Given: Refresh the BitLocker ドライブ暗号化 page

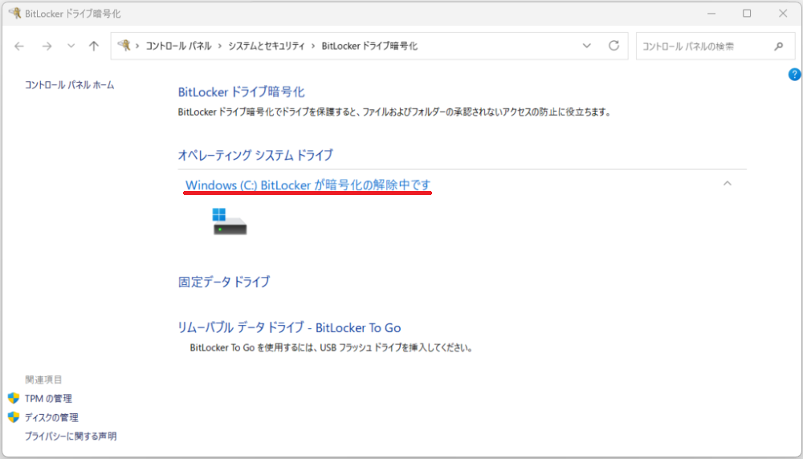Looking at the screenshot, I should 614,47.
